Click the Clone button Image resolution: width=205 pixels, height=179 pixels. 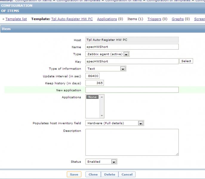(x=93, y=175)
